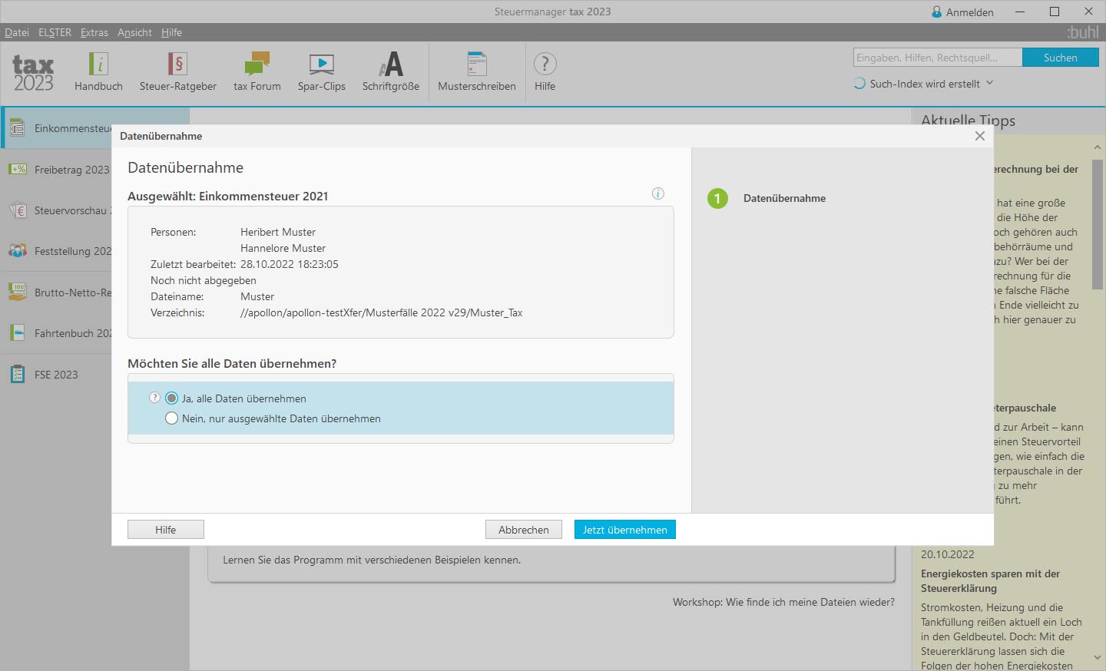Open the Datei menu

17,32
